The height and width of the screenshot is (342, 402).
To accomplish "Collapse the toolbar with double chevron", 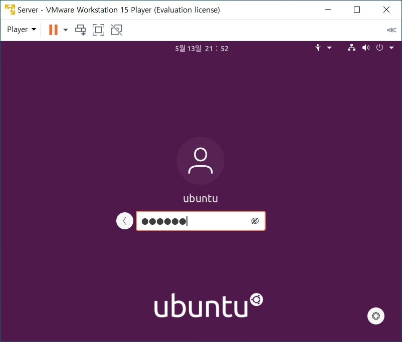I will click(391, 30).
